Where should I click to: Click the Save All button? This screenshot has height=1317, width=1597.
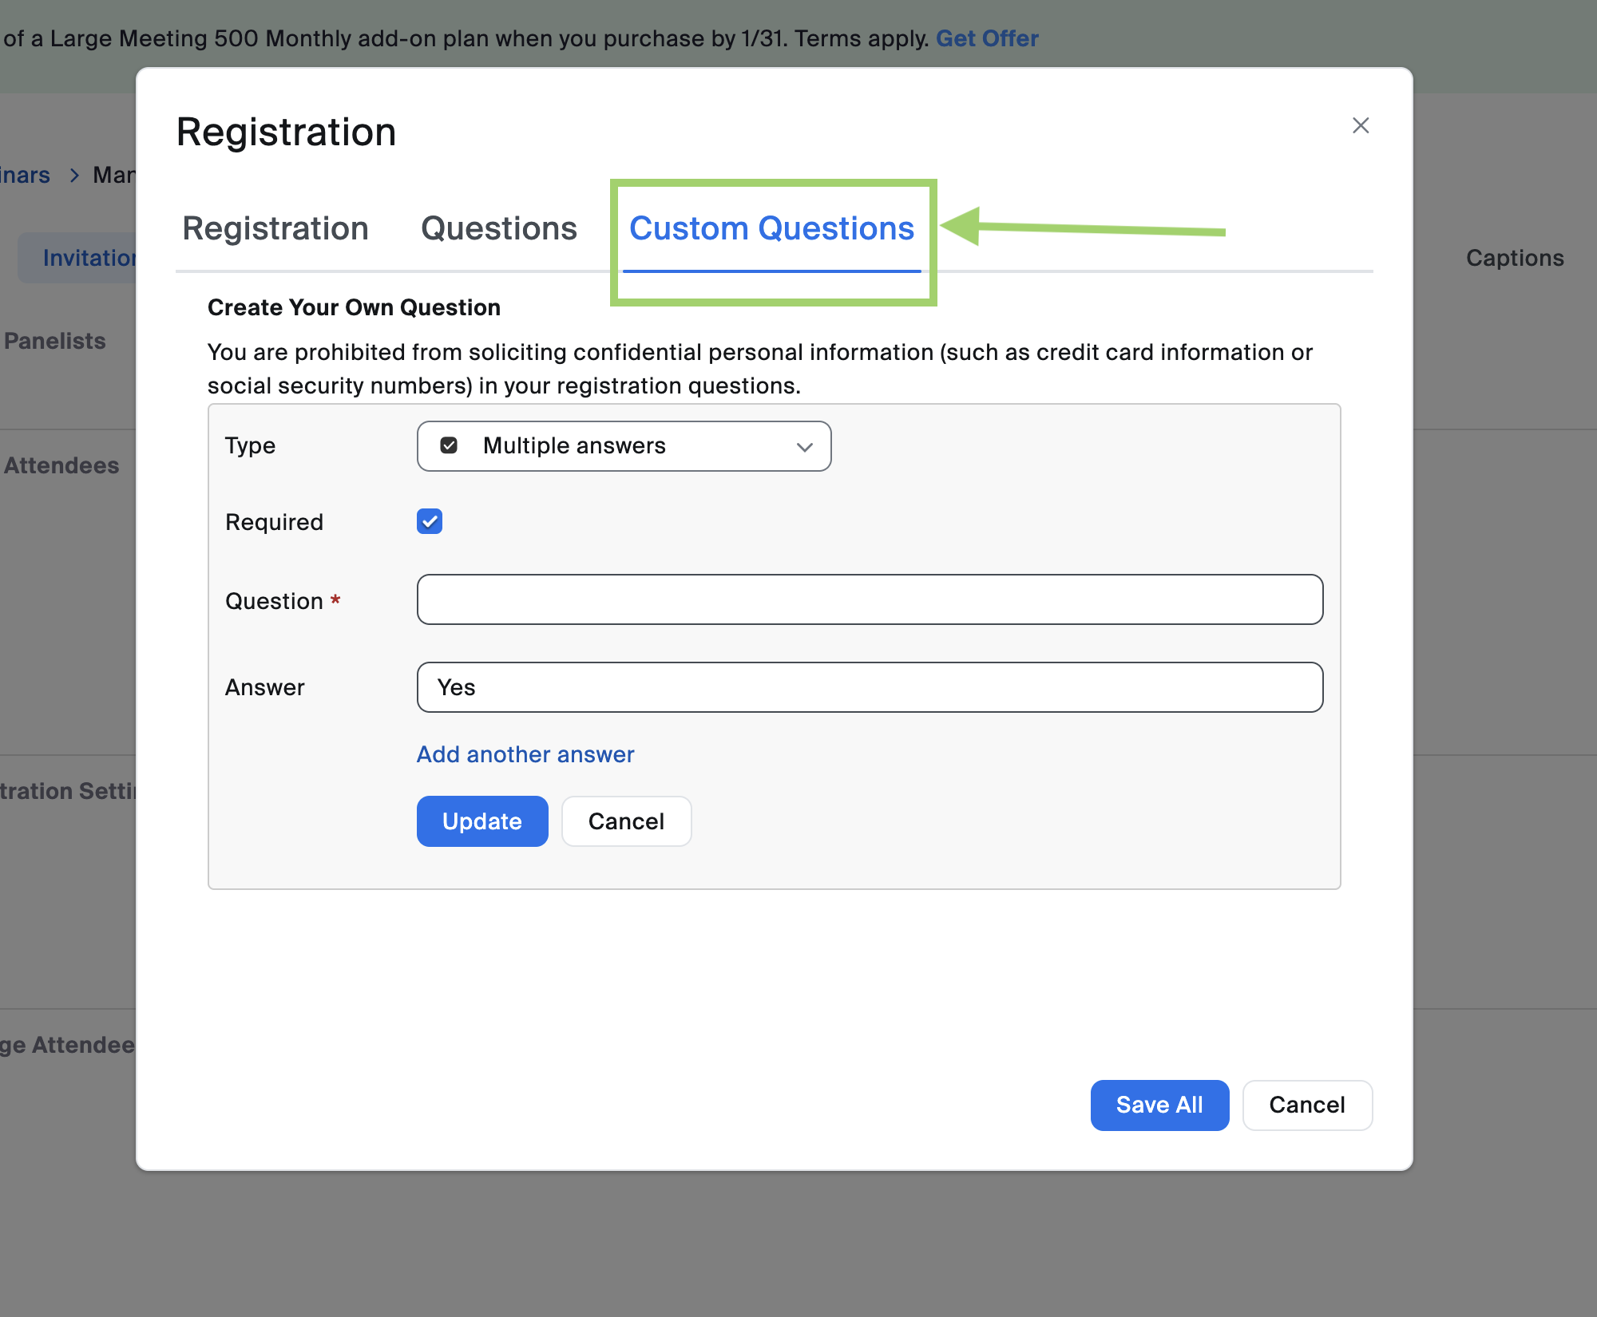coord(1159,1105)
